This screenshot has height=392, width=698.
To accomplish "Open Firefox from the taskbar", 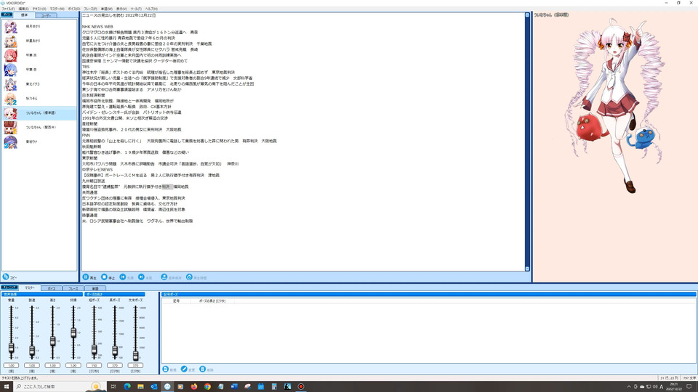I will 194,386.
